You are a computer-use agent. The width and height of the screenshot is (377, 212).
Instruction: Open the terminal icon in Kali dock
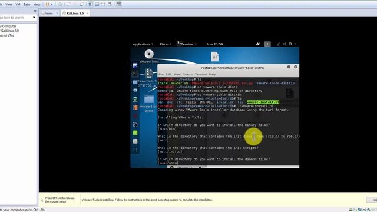[135, 74]
